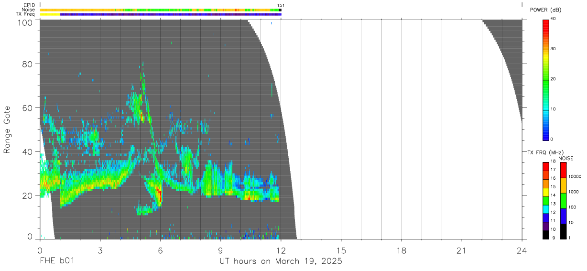Image resolution: width=587 pixels, height=271 pixels.
Task: Click the 9 tick on UT hours axis
Action: [220, 250]
